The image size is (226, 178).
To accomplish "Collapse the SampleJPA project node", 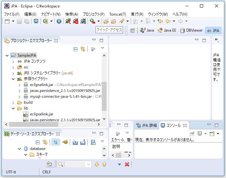I will point(7,55).
